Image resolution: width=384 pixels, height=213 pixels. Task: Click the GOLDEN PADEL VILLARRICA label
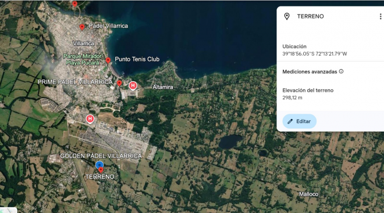point(101,156)
